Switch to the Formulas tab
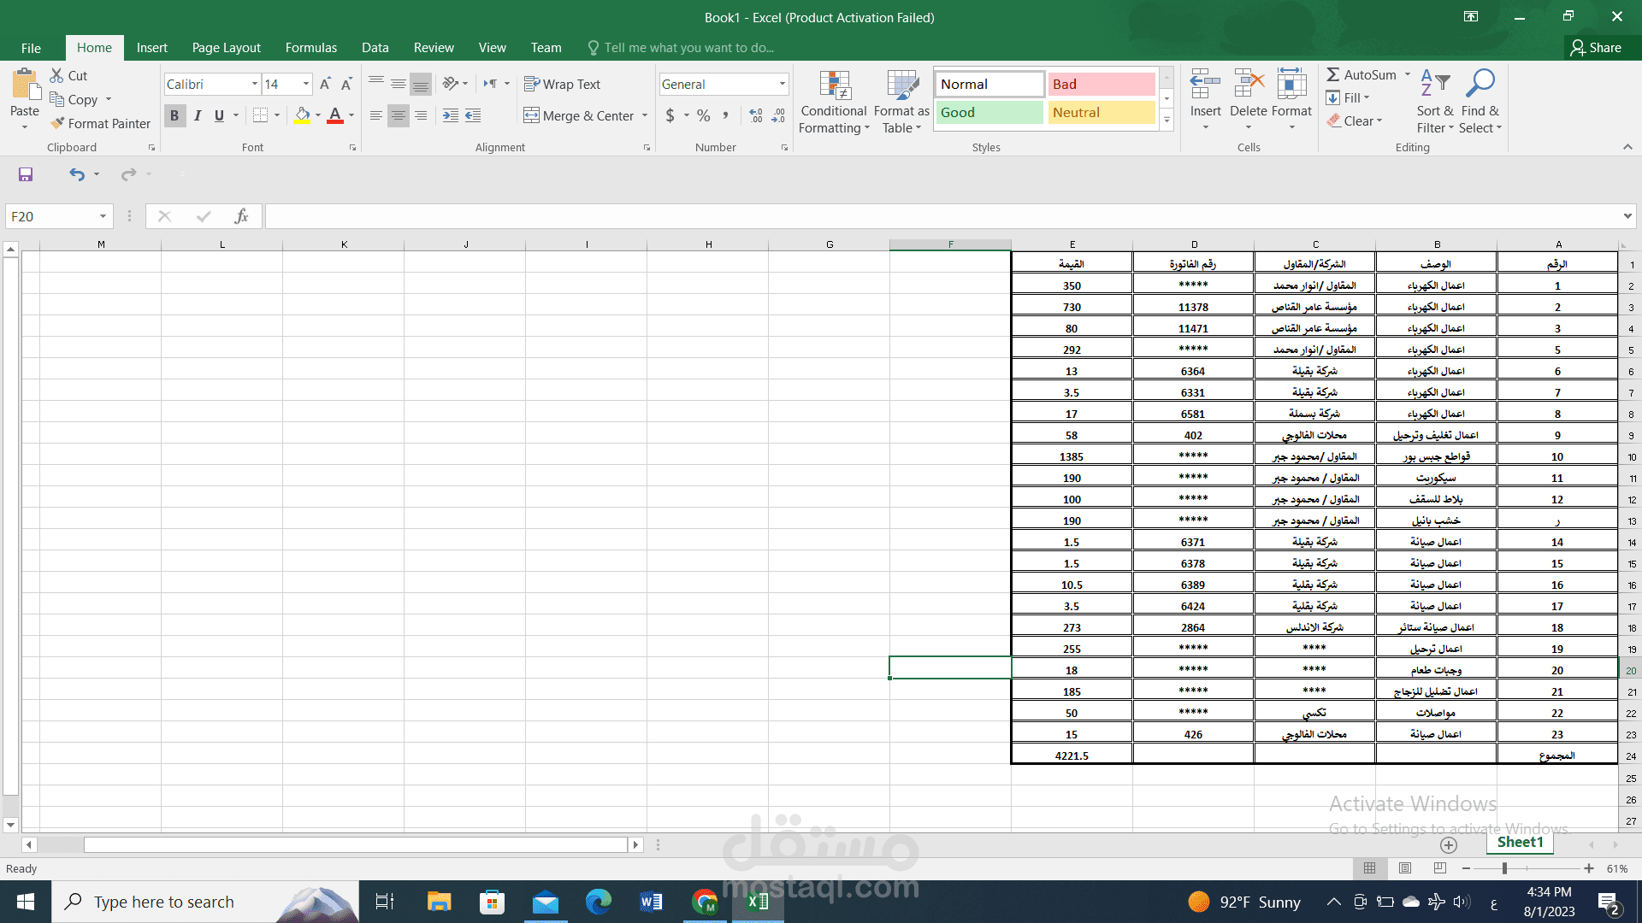The height and width of the screenshot is (923, 1642). 310,48
